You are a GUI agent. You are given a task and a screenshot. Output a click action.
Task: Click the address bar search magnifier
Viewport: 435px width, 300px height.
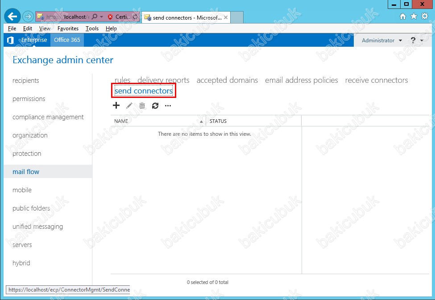(x=95, y=17)
